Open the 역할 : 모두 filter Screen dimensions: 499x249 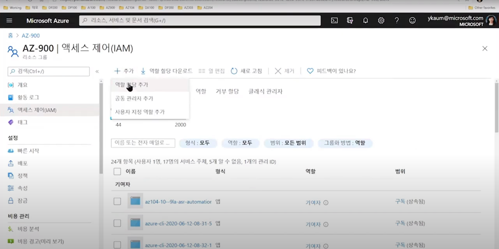240,143
